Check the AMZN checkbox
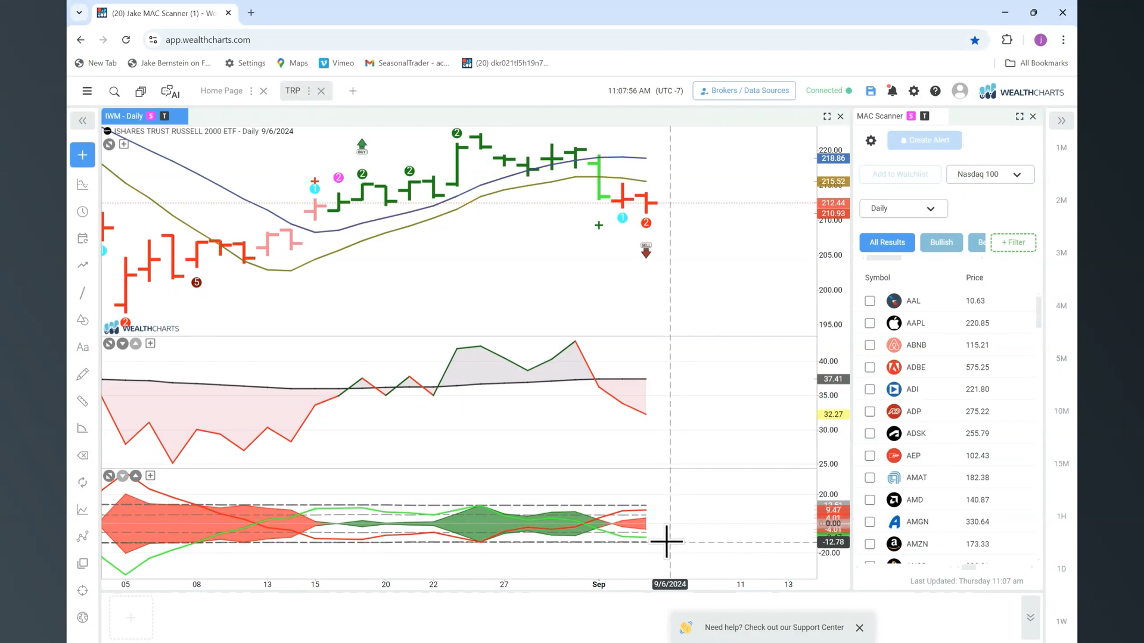 click(x=870, y=544)
